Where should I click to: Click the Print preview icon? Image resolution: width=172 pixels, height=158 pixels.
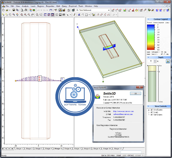[22, 10]
